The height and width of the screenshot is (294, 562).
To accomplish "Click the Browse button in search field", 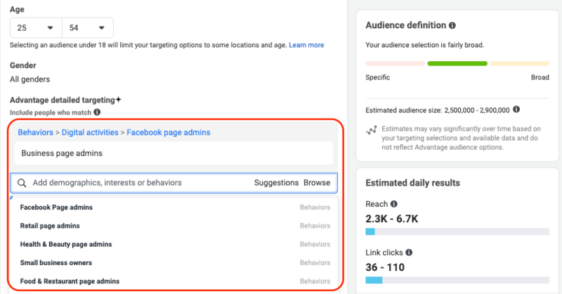I will [x=317, y=183].
